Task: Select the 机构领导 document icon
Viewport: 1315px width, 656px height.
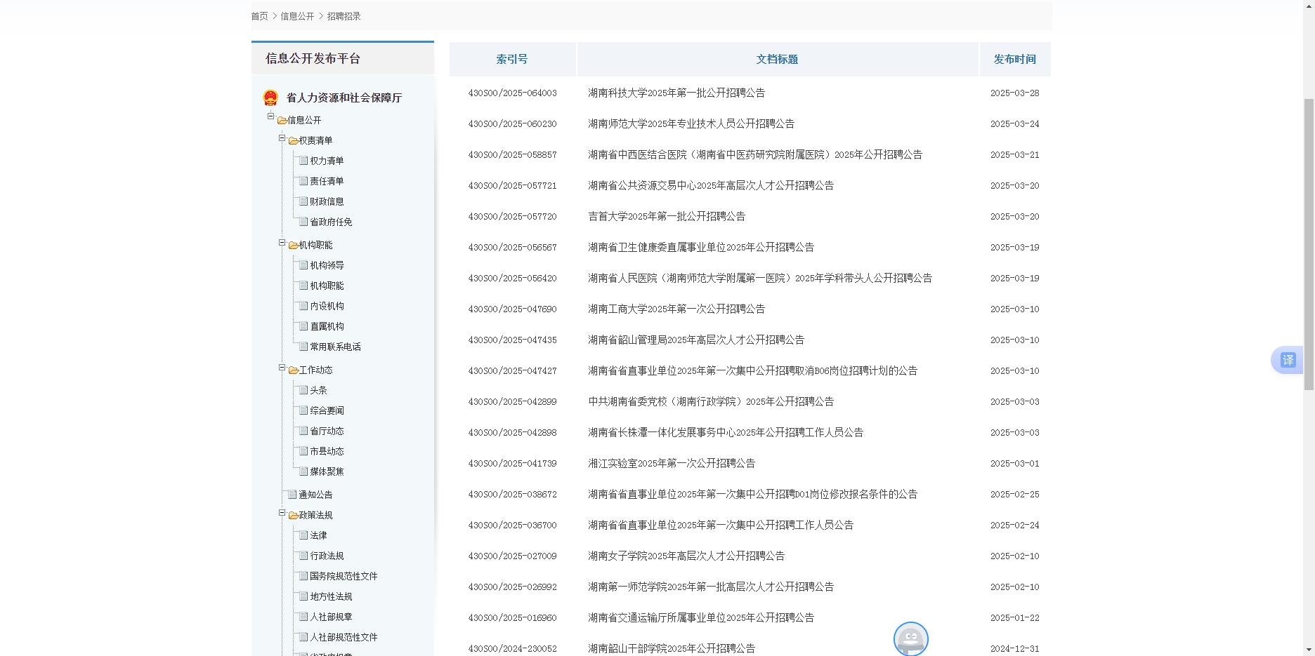Action: point(303,265)
